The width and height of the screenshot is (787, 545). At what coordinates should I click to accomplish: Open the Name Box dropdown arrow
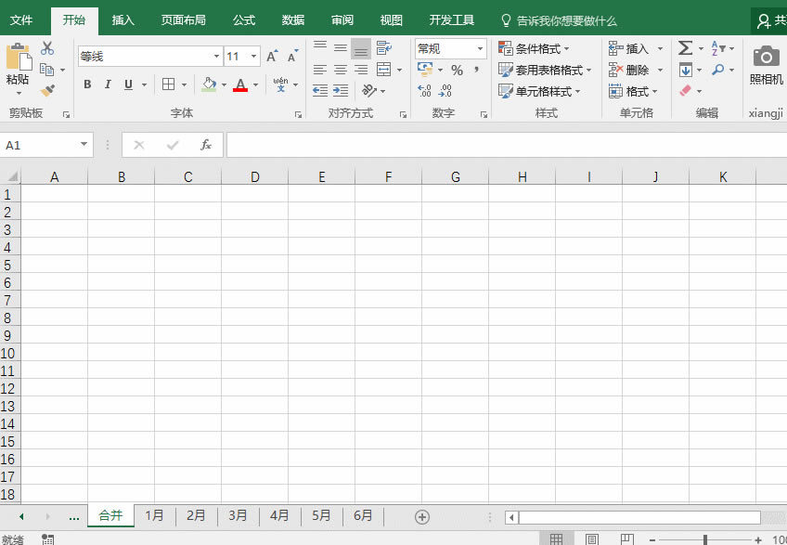(x=84, y=145)
